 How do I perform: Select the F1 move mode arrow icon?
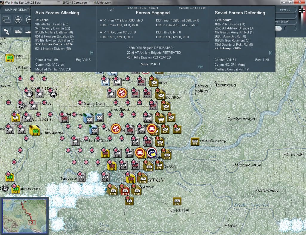[x=7, y=31]
